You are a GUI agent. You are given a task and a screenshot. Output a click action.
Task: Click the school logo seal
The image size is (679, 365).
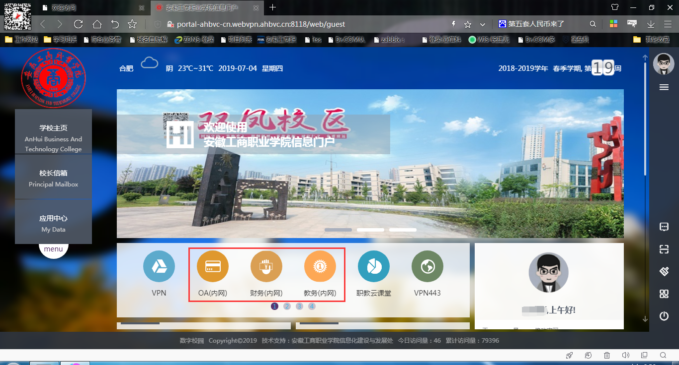point(54,78)
